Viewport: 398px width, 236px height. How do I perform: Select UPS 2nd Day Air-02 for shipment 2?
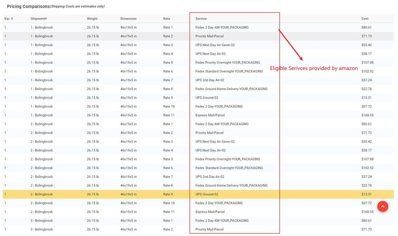coord(210,177)
